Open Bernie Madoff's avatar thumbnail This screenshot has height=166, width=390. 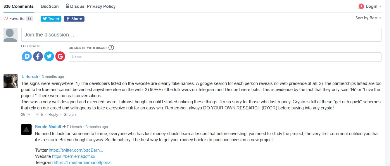pyautogui.click(x=26, y=130)
